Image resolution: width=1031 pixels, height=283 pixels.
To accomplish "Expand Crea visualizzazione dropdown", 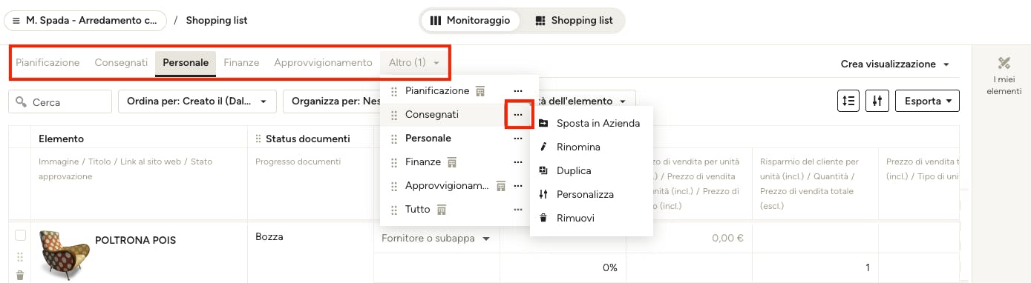I will 895,64.
